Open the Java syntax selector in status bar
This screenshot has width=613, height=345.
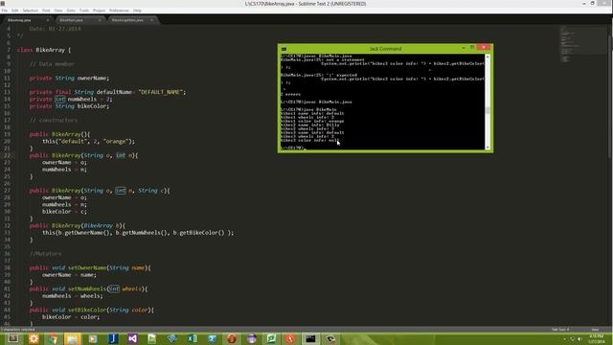pyautogui.click(x=595, y=330)
